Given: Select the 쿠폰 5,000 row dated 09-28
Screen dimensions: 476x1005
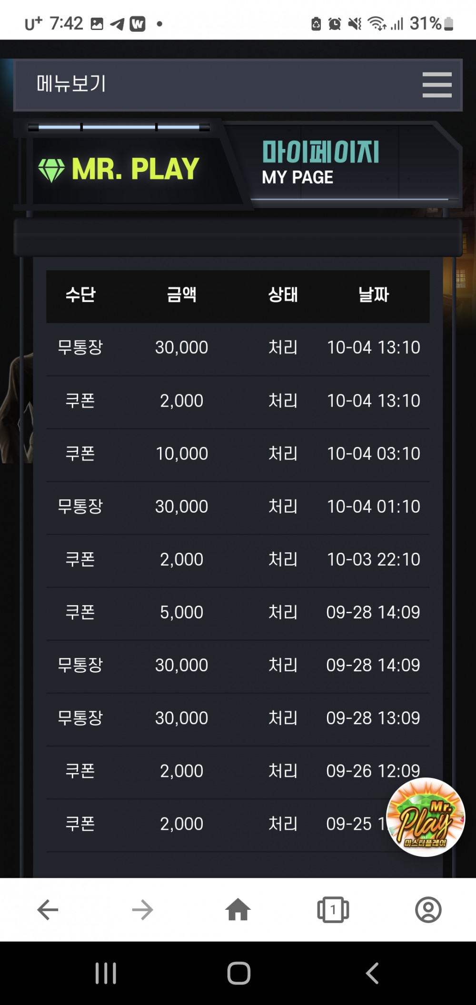Looking at the screenshot, I should coord(238,613).
